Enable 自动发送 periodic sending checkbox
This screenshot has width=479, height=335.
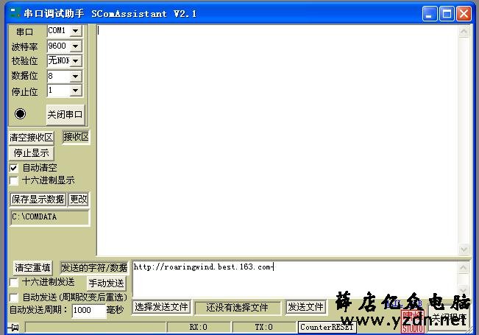tap(14, 297)
